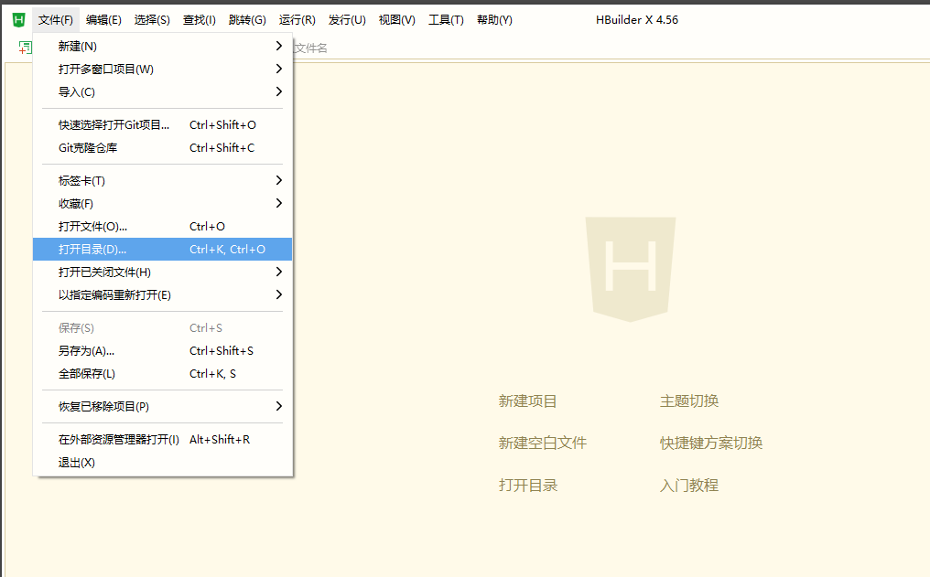Expand the 导入(C) submenu
The image size is (930, 577).
163,91
